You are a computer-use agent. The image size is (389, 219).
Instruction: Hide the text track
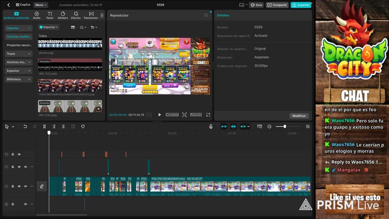[x=19, y=155]
